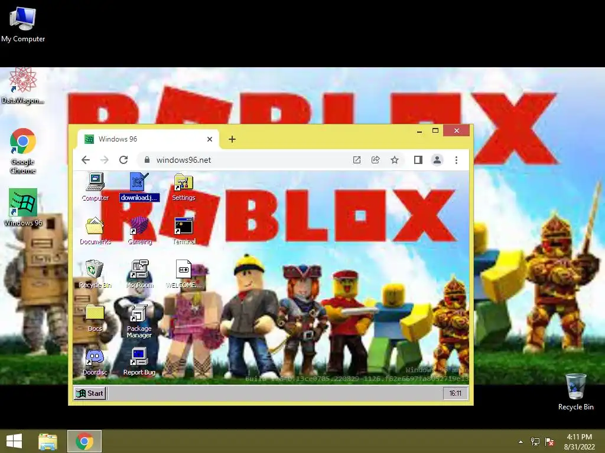Image resolution: width=605 pixels, height=453 pixels.
Task: Close the Windows 96 tab
Action: tap(210, 139)
